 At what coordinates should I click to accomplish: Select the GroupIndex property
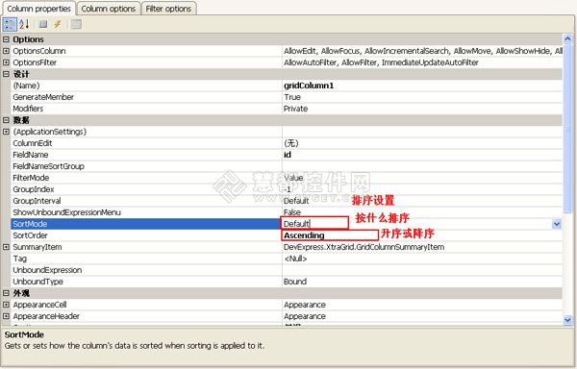tap(34, 189)
